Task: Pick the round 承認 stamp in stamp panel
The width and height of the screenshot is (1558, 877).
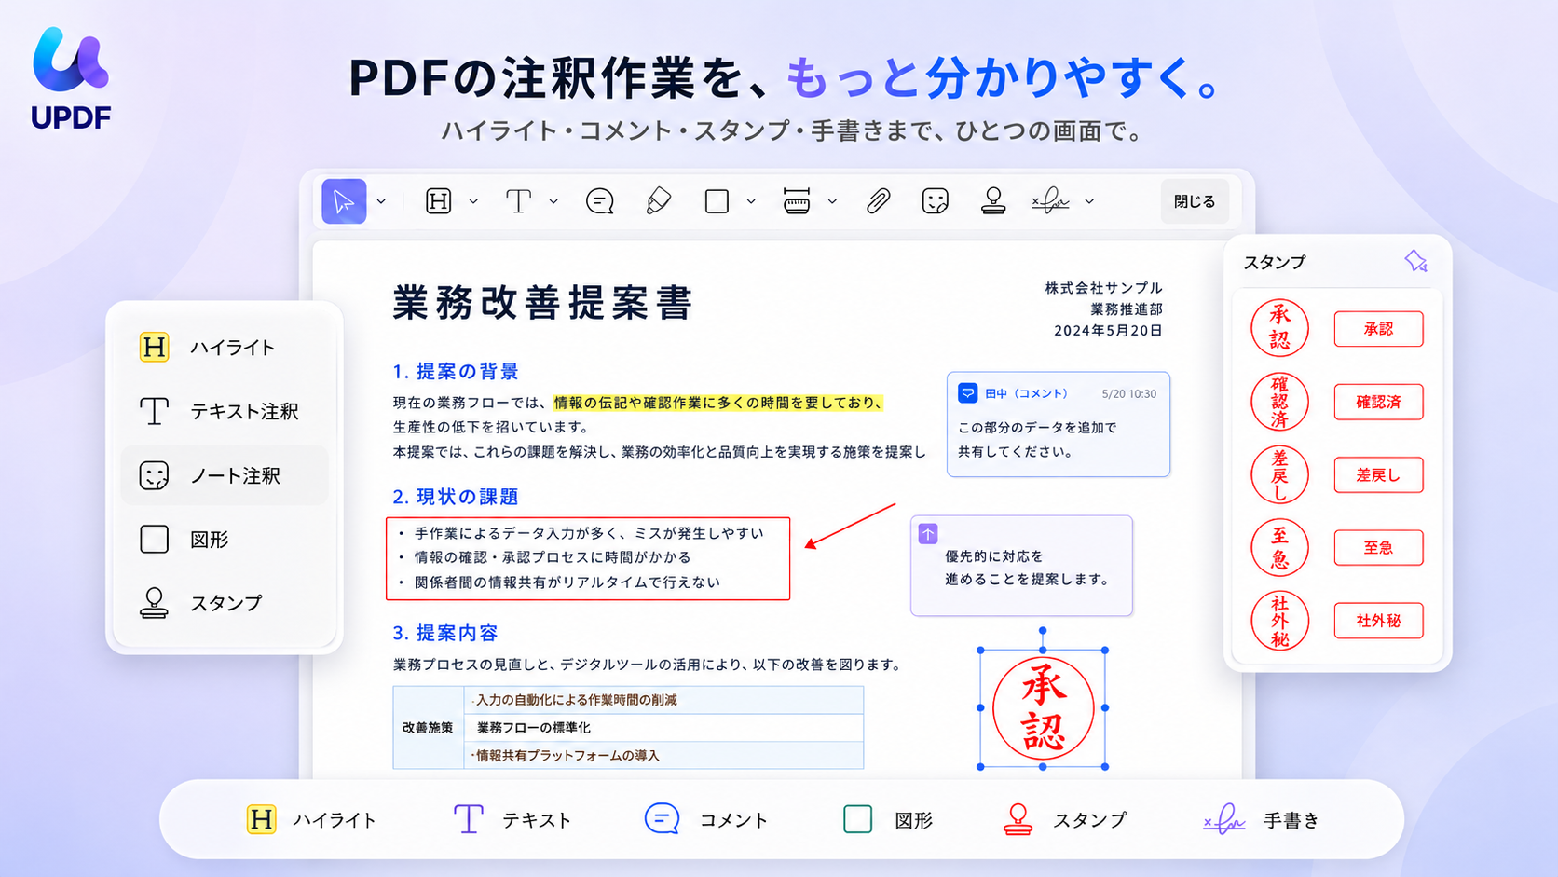Action: [1279, 328]
